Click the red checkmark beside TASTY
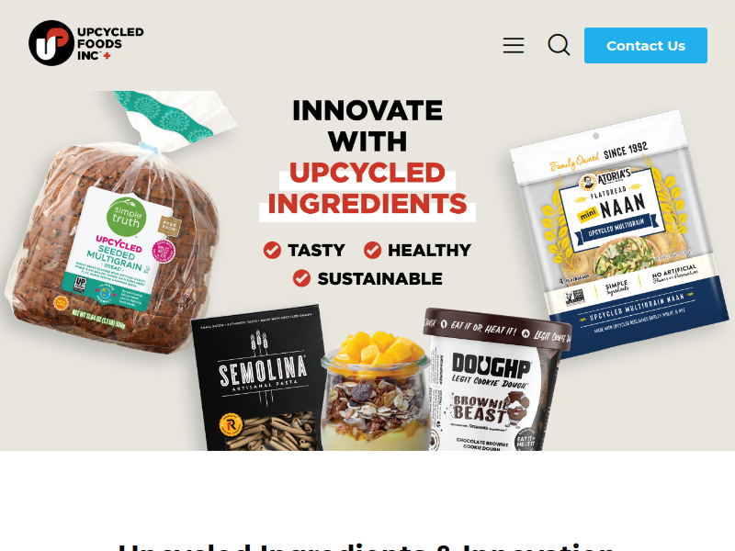This screenshot has height=551, width=735. coord(272,250)
